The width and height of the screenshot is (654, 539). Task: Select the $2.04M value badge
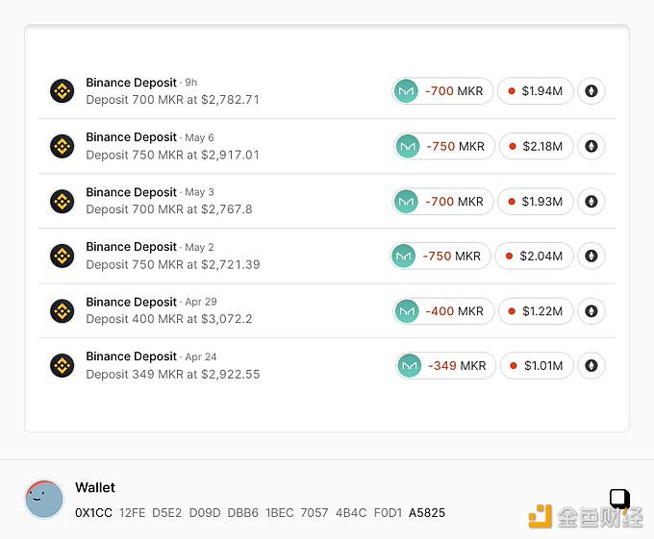click(535, 257)
